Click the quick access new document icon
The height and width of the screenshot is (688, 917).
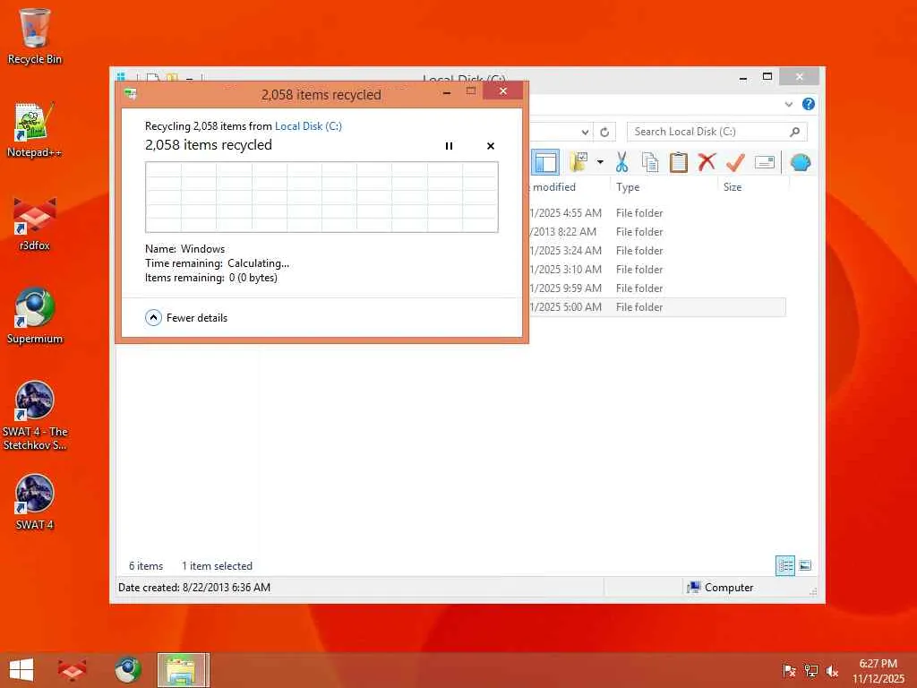(152, 77)
